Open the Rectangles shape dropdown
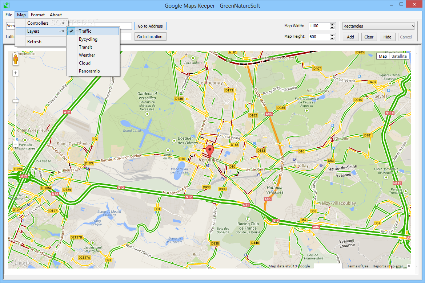This screenshot has width=425, height=283. click(378, 26)
